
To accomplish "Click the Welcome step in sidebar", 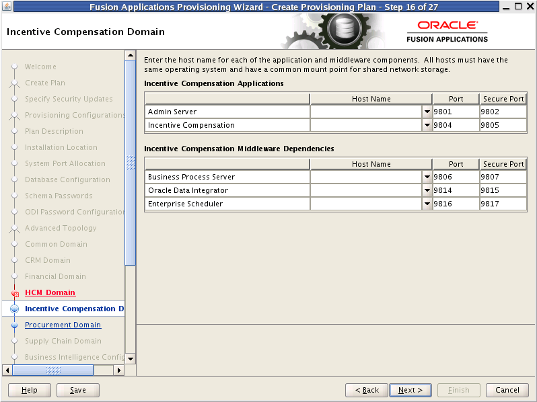I will click(40, 67).
